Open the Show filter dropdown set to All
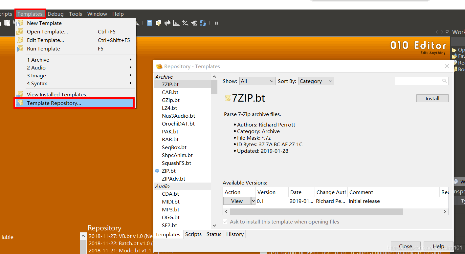Screen dimensions: 465x254 [x=257, y=81]
